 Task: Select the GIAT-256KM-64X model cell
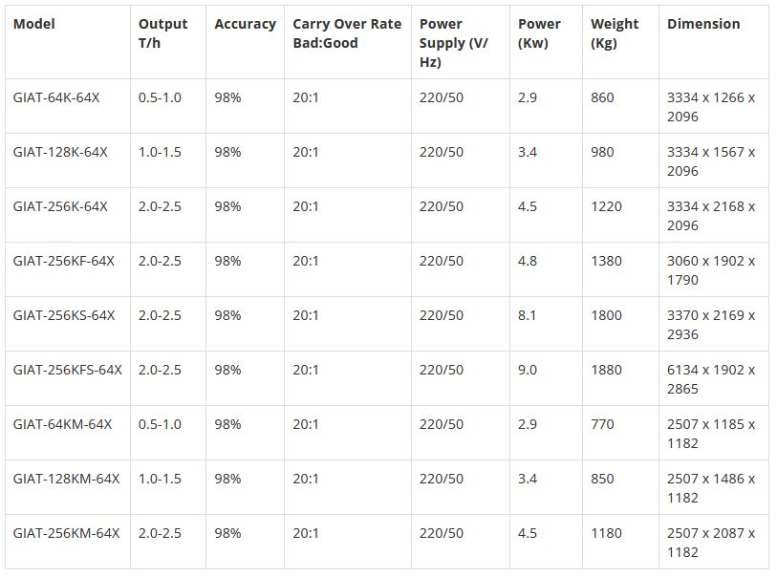(66, 533)
